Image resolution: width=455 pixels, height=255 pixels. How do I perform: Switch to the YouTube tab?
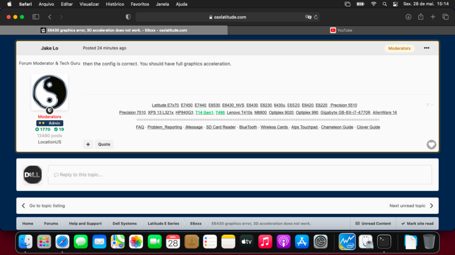click(x=341, y=30)
